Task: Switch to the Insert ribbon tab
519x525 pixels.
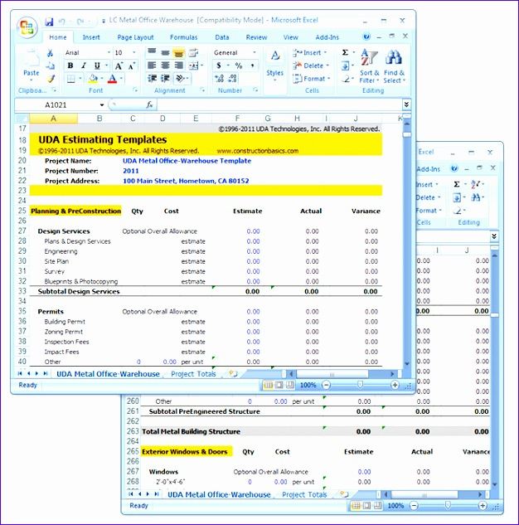Action: [x=91, y=37]
